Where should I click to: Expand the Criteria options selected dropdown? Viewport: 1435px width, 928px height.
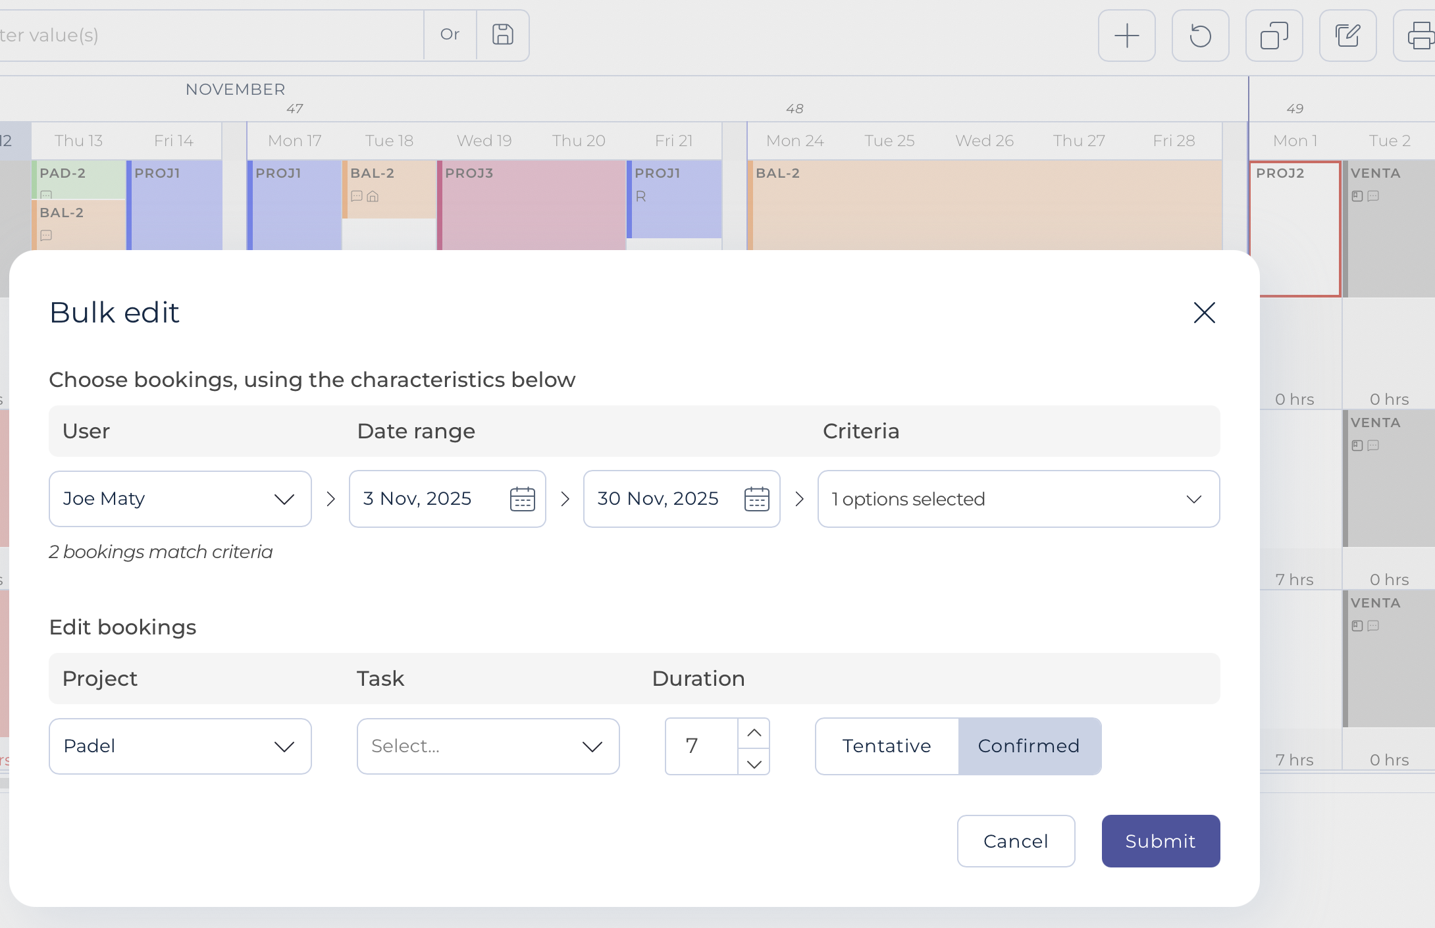(x=1018, y=499)
